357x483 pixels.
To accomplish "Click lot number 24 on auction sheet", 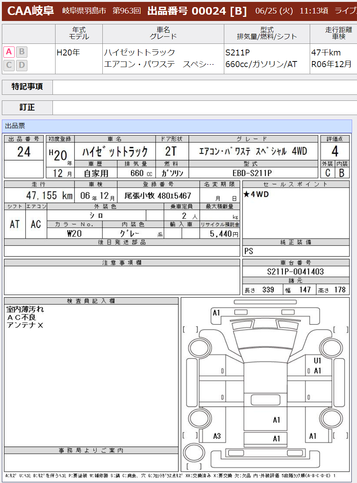I will [24, 152].
